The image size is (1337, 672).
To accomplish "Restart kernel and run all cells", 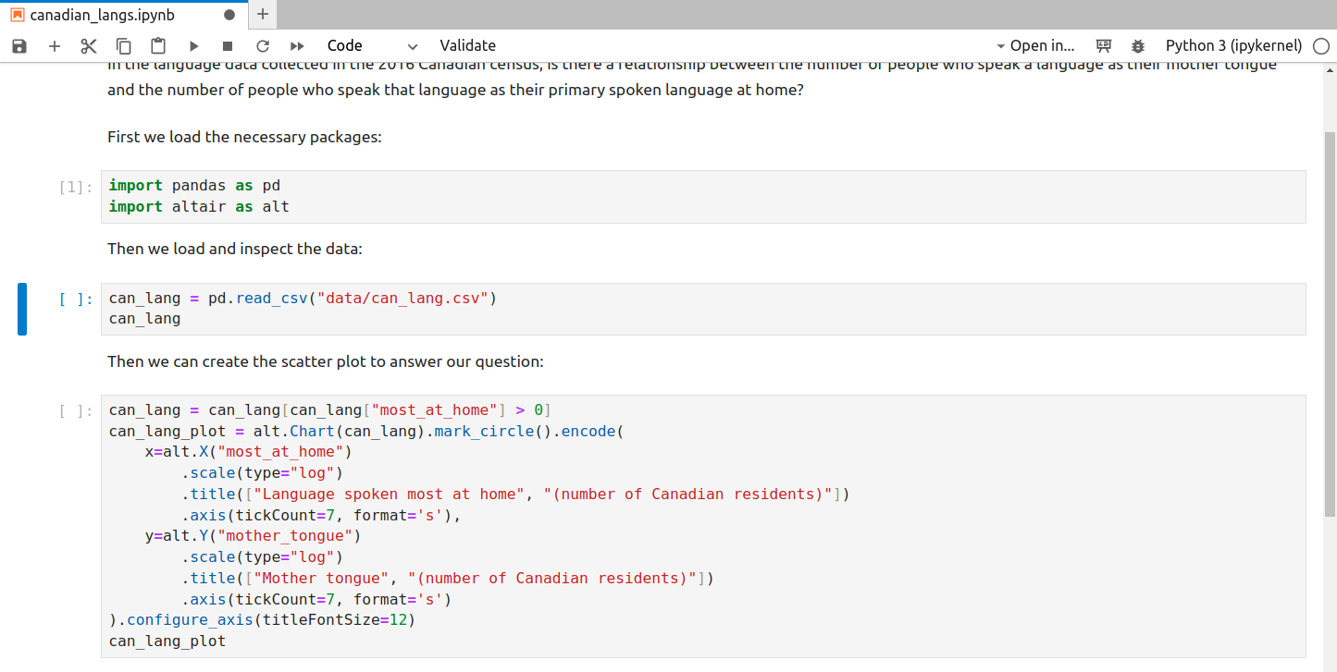I will click(x=297, y=46).
